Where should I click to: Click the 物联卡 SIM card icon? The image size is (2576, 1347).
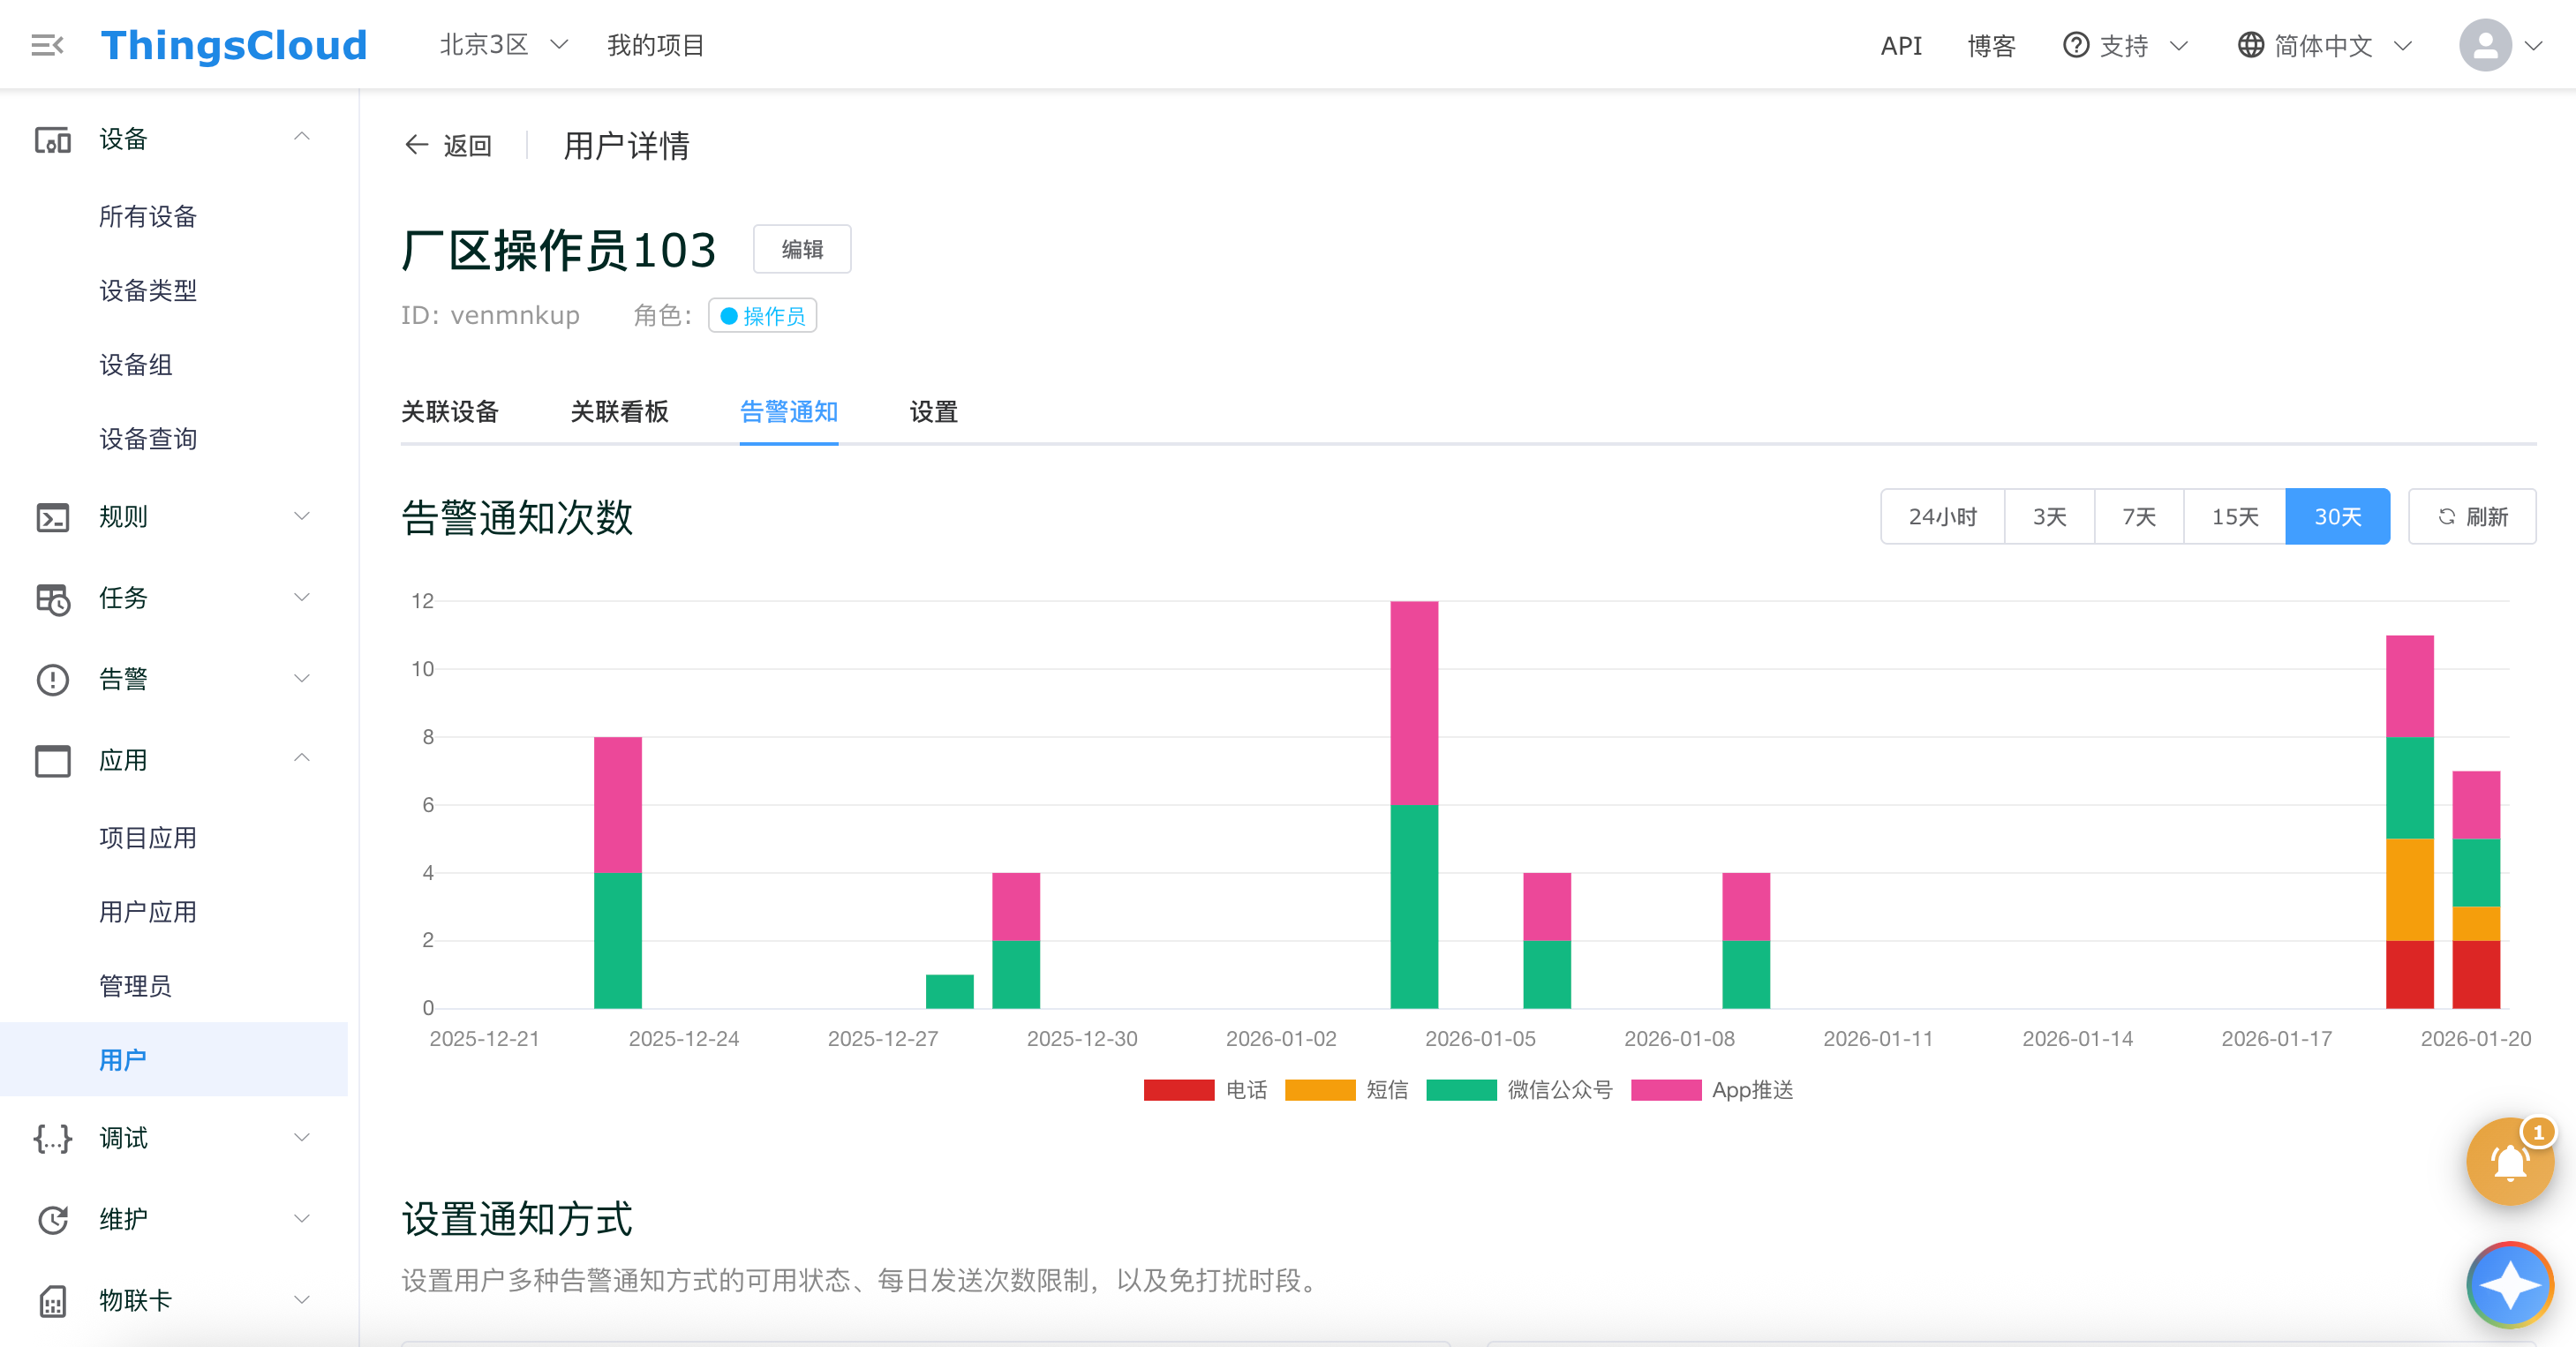(52, 1300)
